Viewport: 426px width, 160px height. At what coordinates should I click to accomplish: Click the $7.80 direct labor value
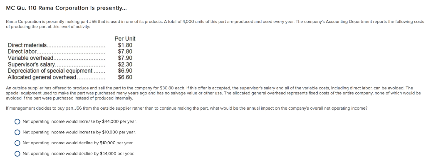click(125, 52)
